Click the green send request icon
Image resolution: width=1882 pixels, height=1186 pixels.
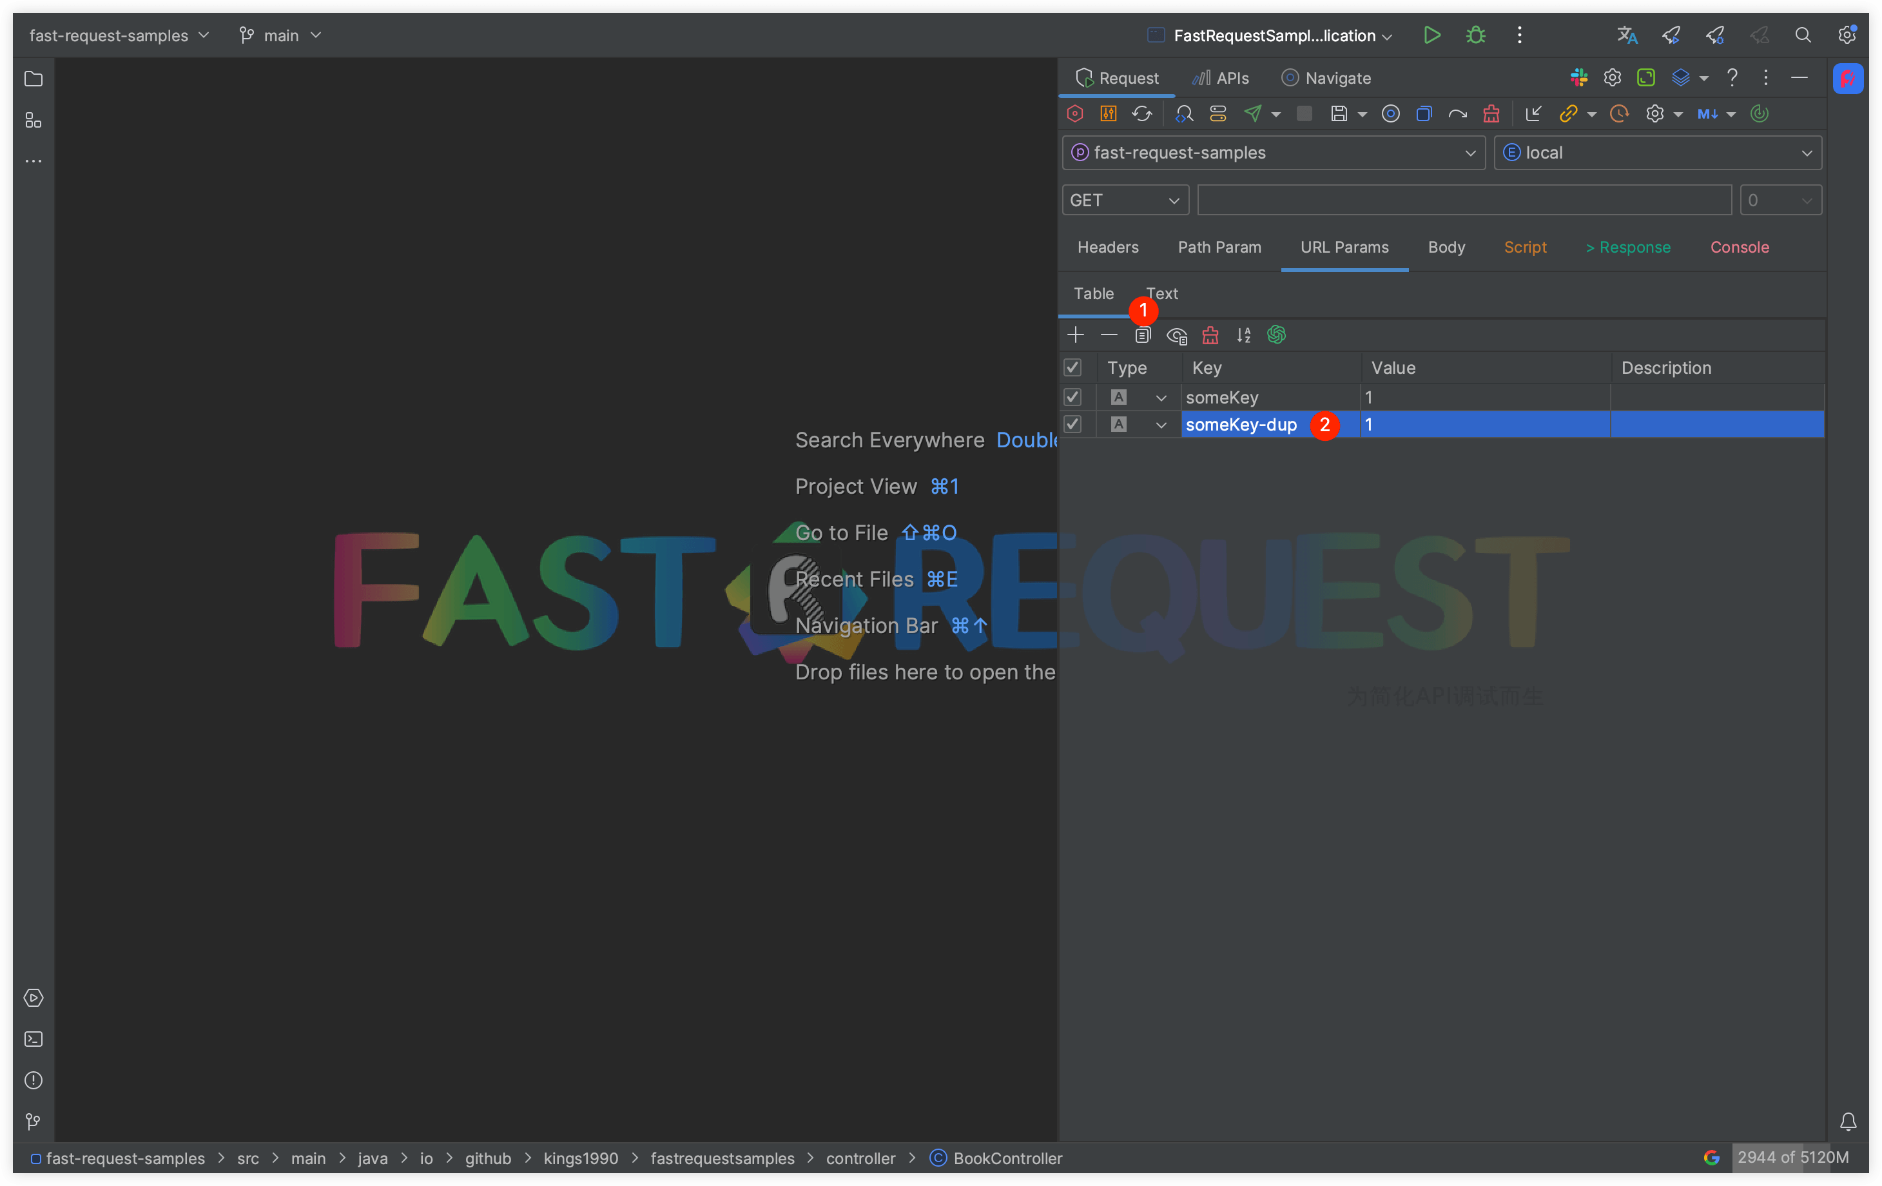point(1253,114)
